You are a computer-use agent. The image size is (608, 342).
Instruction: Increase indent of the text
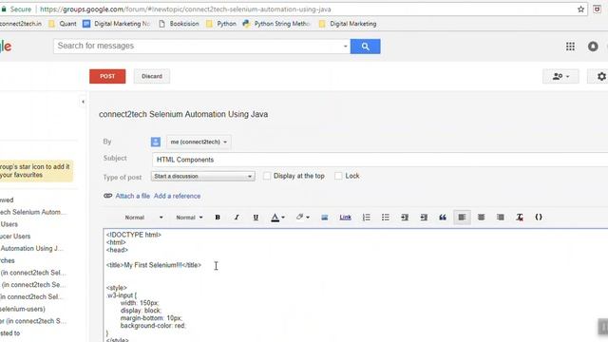(x=424, y=218)
